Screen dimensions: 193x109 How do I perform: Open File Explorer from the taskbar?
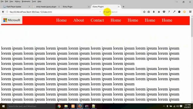pyautogui.click(x=66, y=106)
